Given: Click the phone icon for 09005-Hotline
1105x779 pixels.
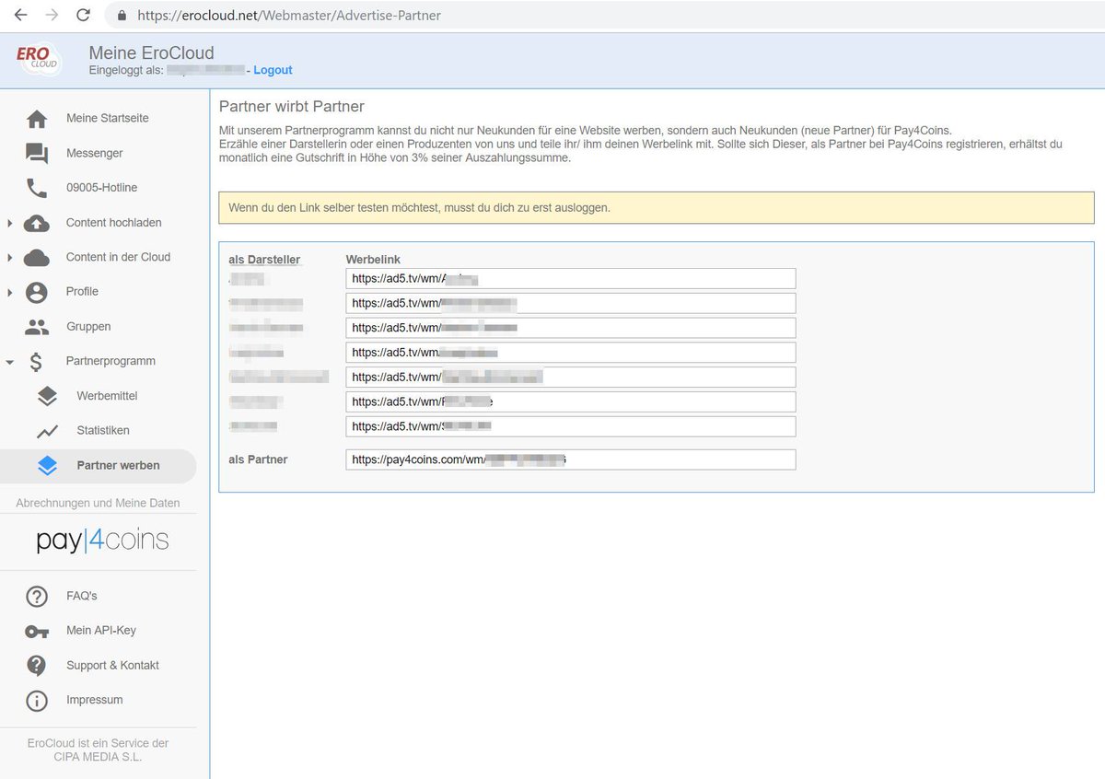Looking at the screenshot, I should tap(37, 188).
